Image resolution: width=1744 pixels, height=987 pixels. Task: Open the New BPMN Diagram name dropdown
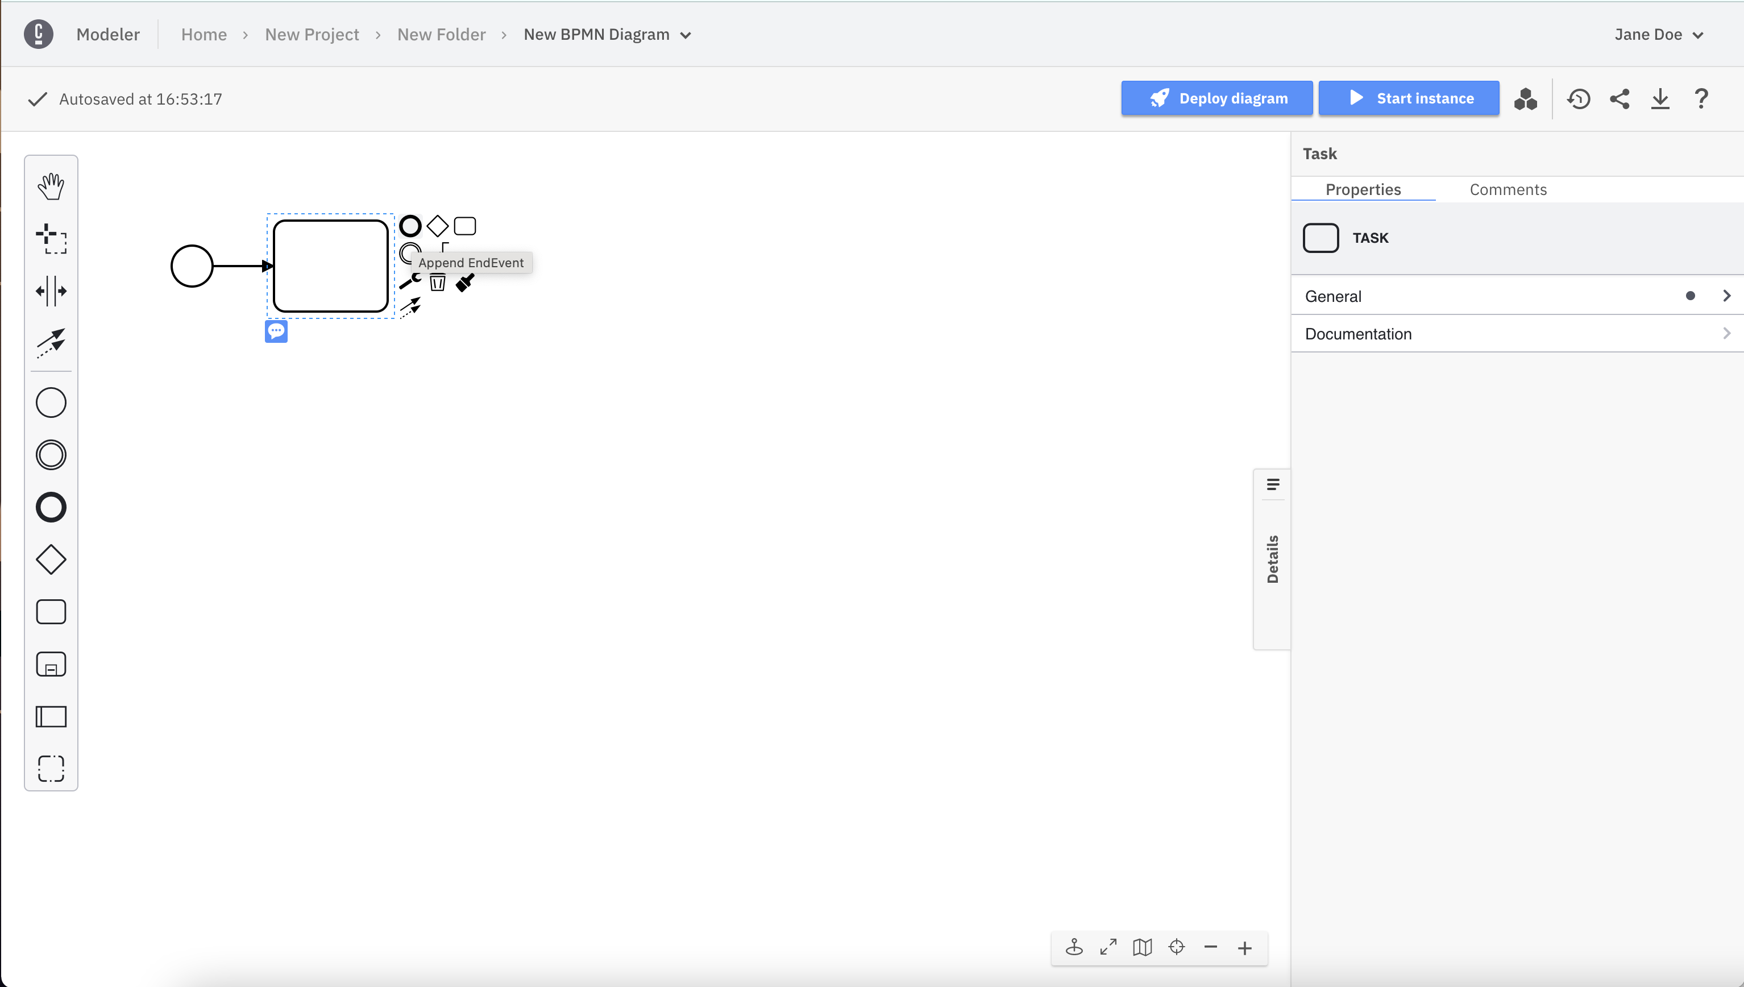686,35
